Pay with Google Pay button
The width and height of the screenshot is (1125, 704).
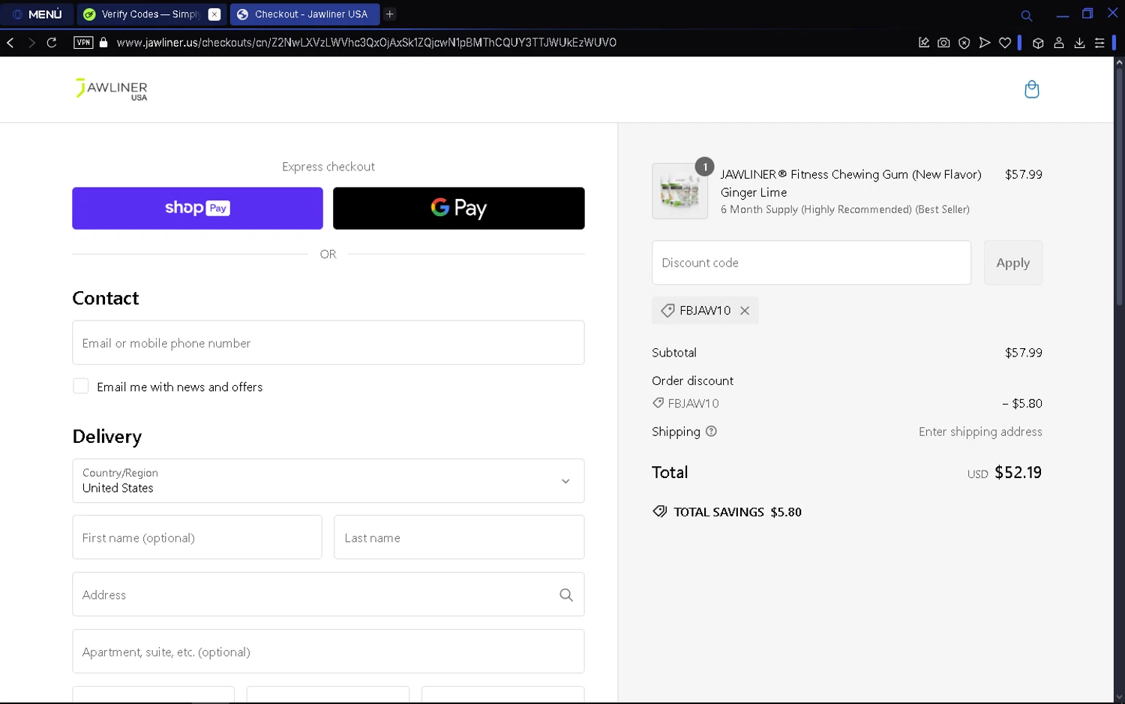458,208
